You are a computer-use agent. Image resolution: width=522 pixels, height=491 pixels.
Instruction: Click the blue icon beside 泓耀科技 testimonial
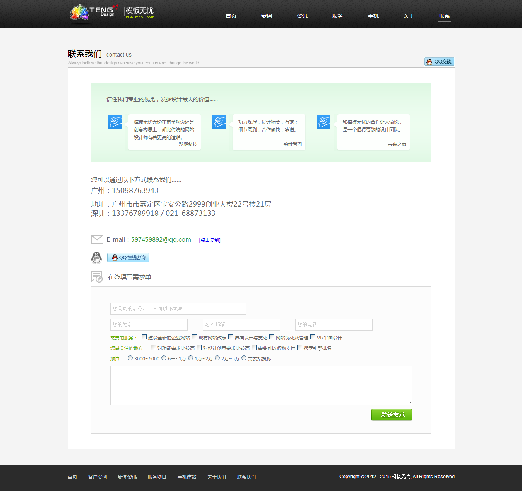(x=115, y=122)
